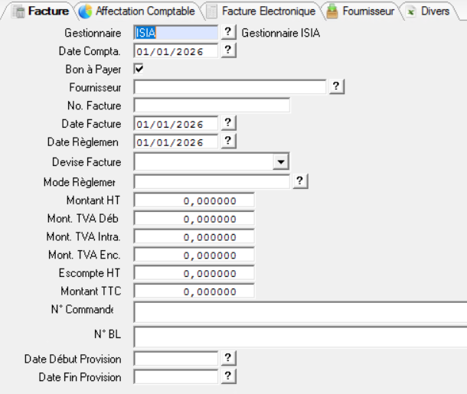Click the help button beside Date Compta.

[x=227, y=50]
